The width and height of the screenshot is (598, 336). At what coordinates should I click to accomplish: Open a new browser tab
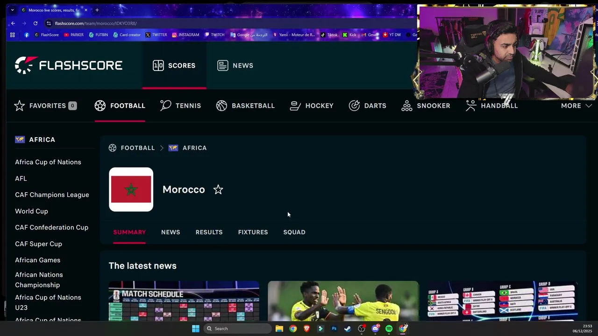pos(97,10)
